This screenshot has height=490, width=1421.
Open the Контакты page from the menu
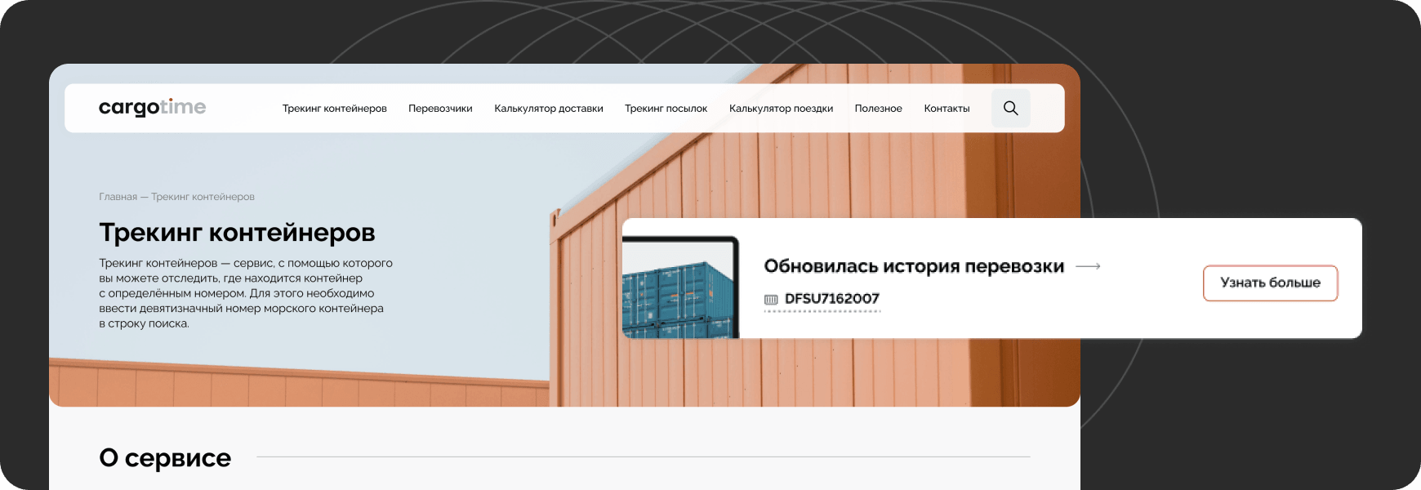[x=947, y=109]
